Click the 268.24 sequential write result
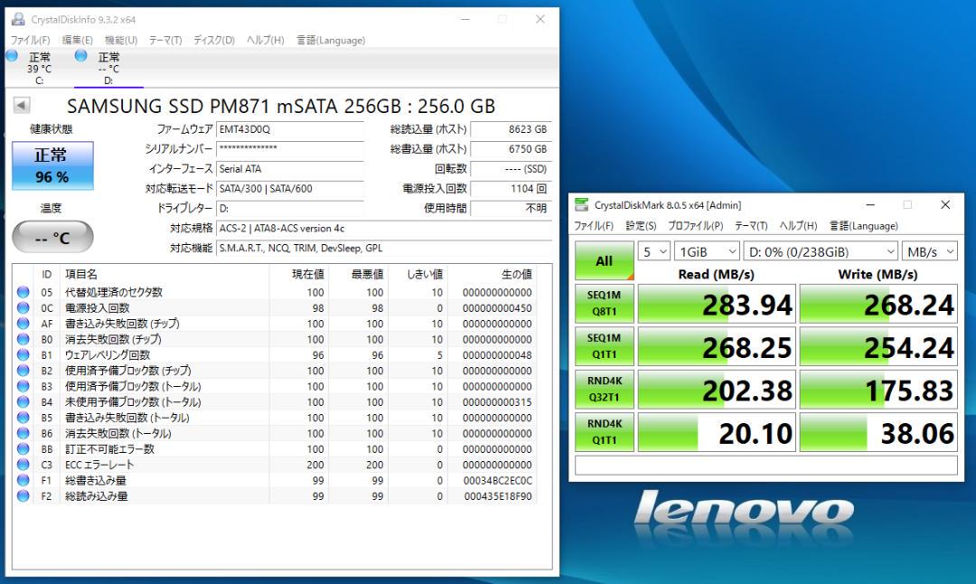 coord(878,304)
